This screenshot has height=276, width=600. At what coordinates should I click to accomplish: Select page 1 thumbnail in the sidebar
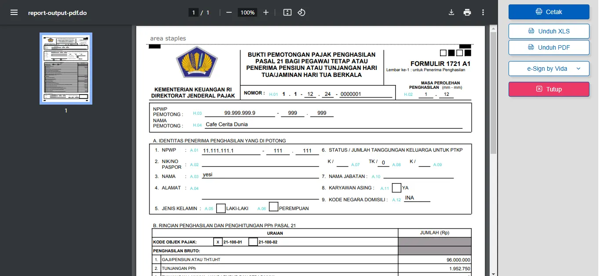(x=66, y=68)
